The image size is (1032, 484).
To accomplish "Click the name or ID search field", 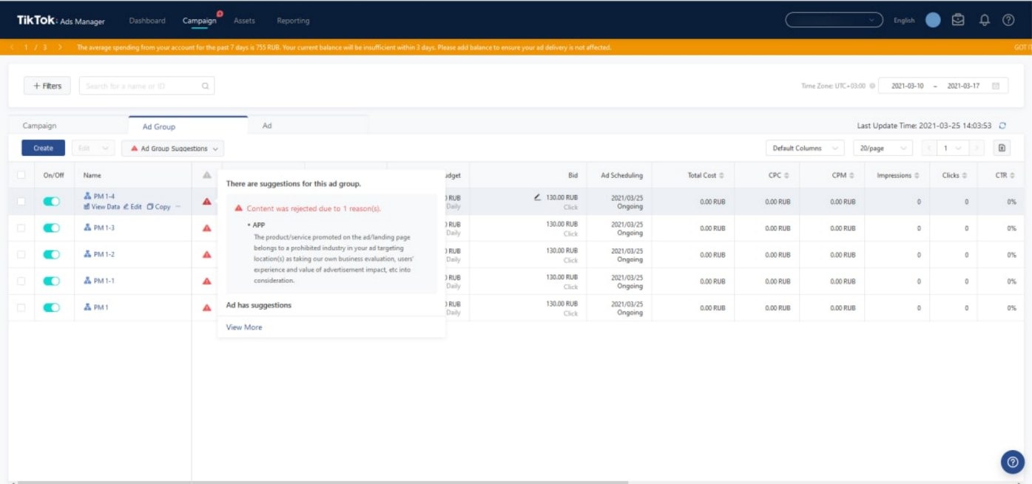I will coord(146,86).
